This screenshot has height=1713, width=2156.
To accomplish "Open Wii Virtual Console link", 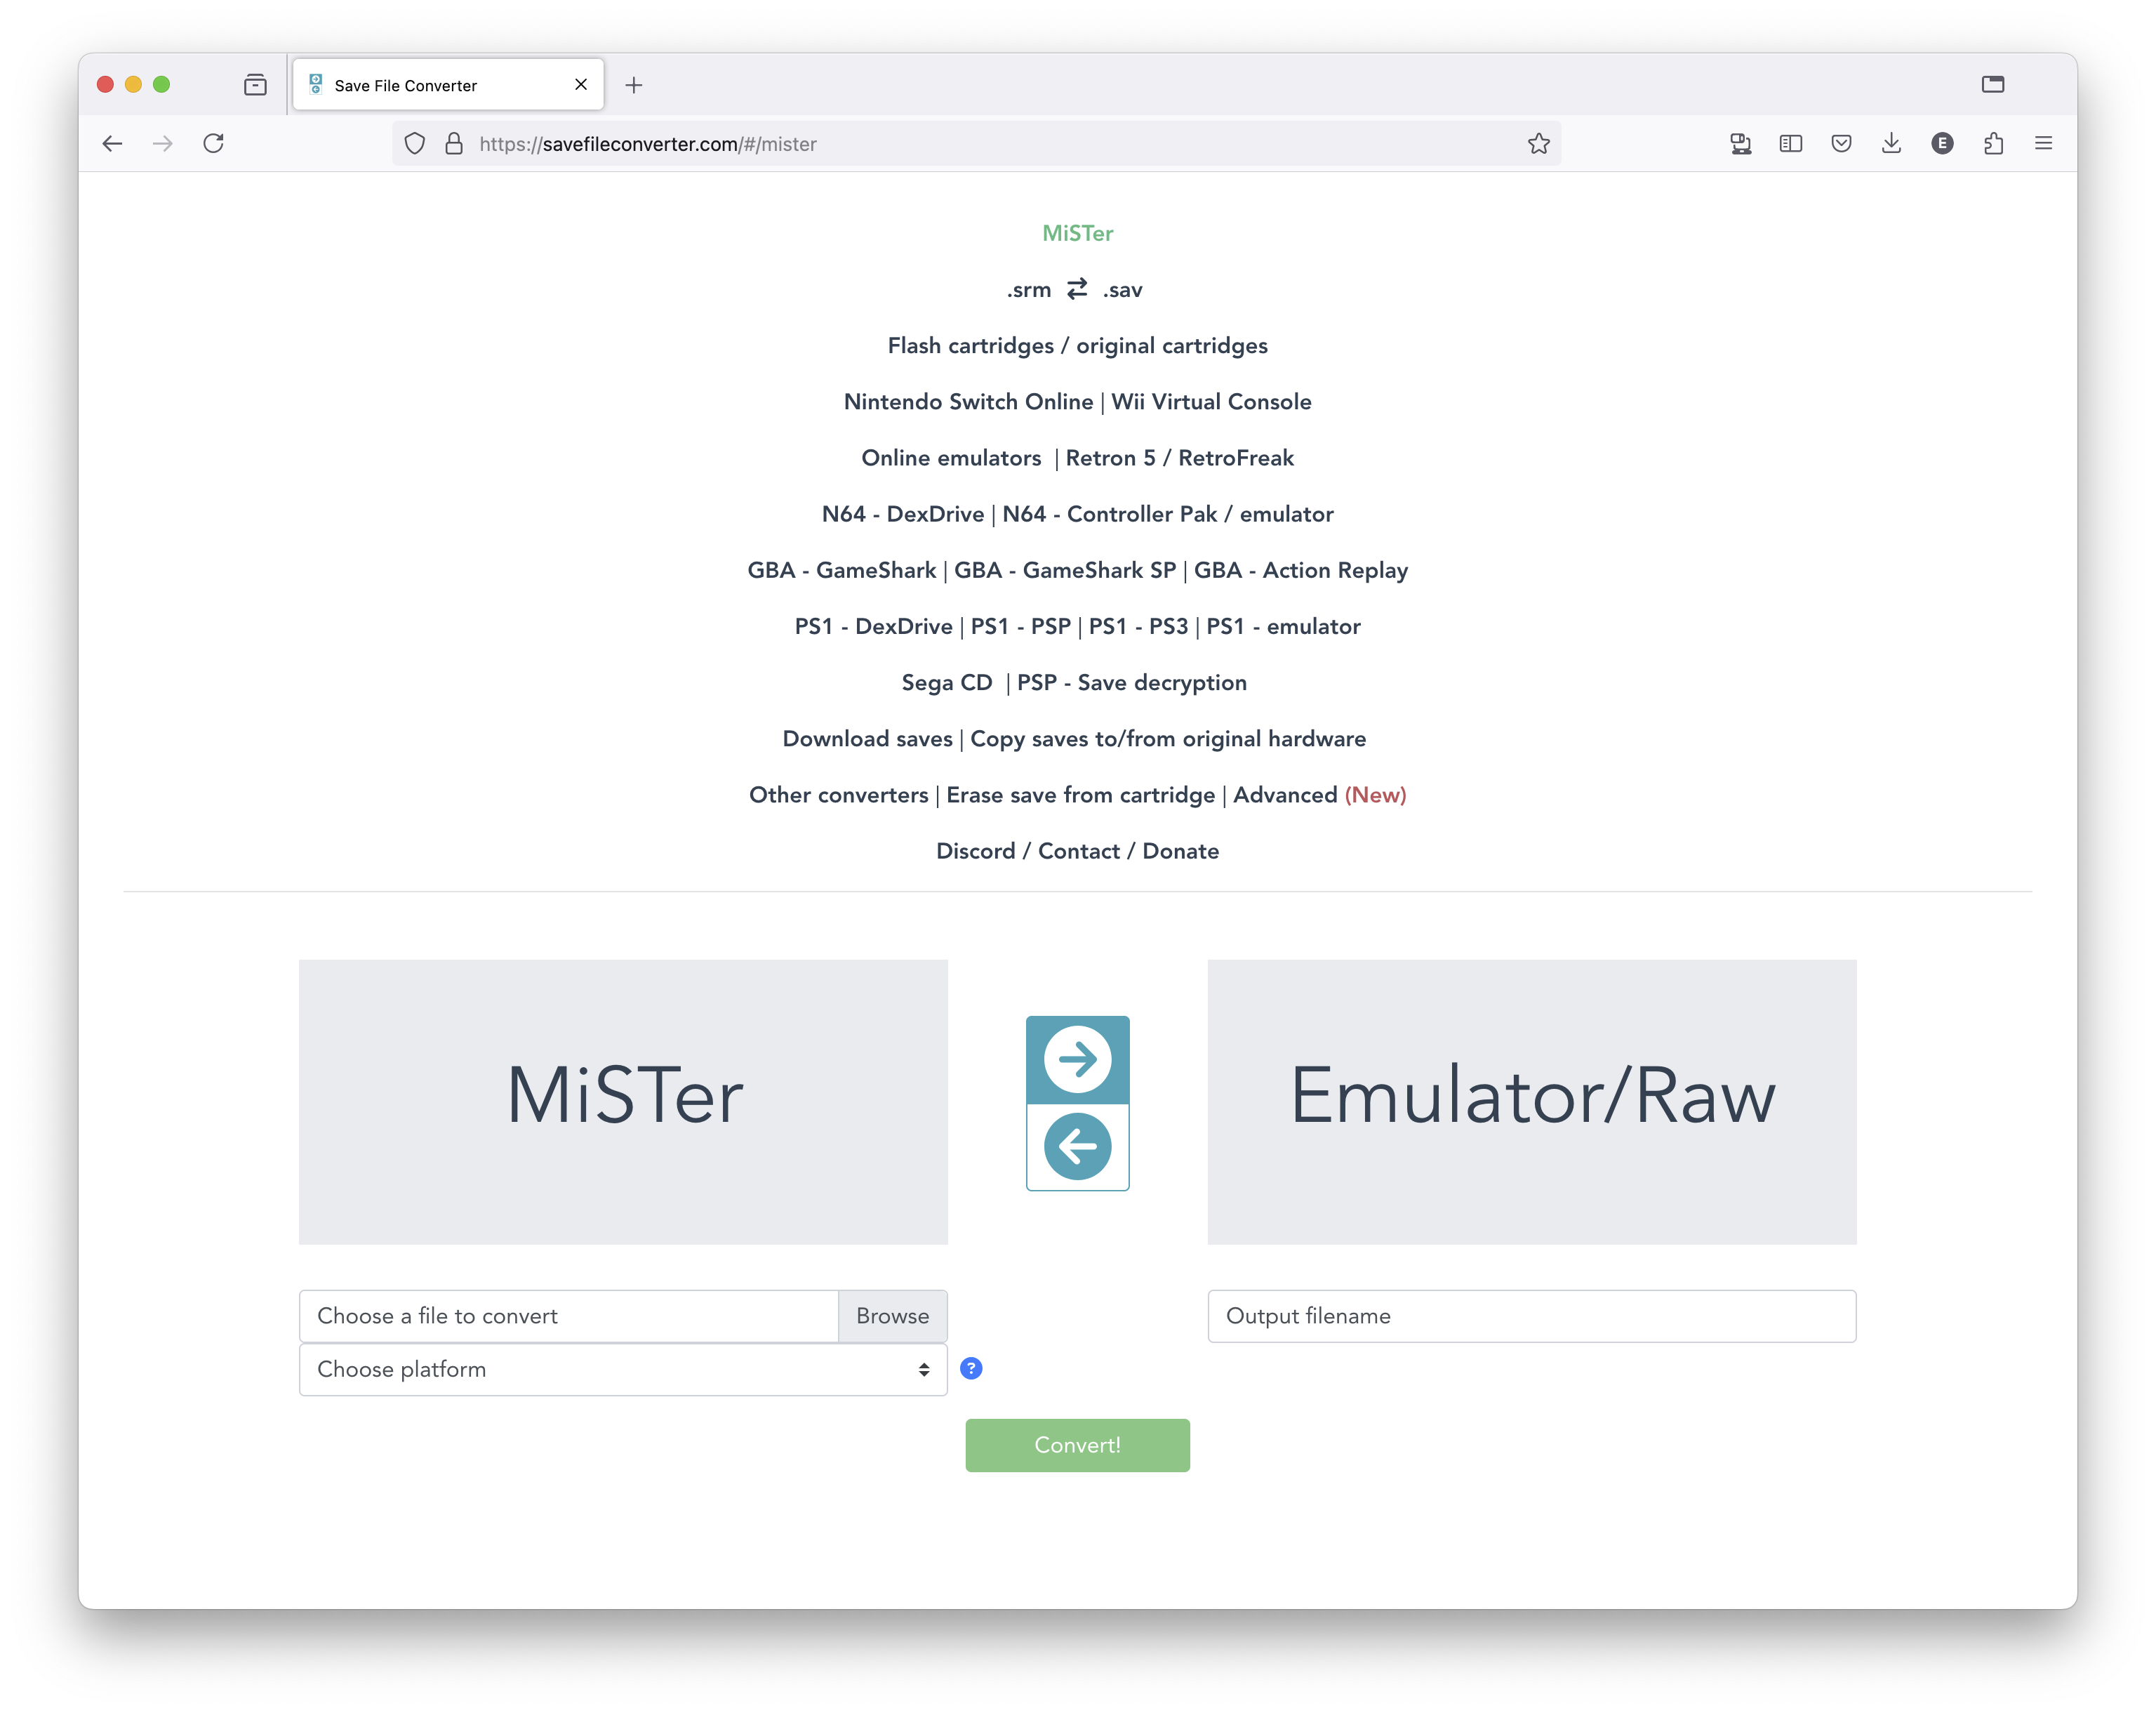I will coord(1211,402).
